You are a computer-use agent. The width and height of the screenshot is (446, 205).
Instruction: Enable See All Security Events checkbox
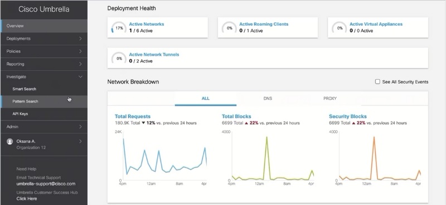[x=377, y=81]
